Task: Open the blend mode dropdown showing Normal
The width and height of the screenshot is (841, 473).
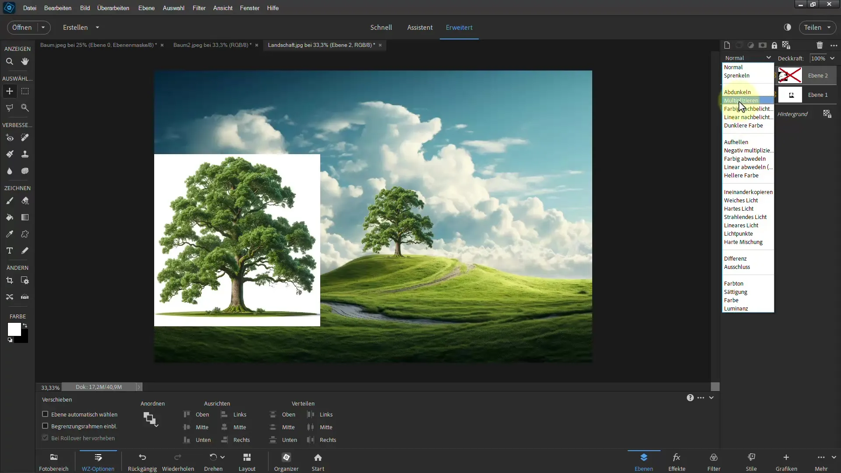Action: point(748,58)
